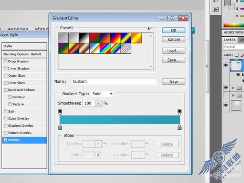244x183 pixels.
Task: Click the play action button icon
Action: (216, 9)
